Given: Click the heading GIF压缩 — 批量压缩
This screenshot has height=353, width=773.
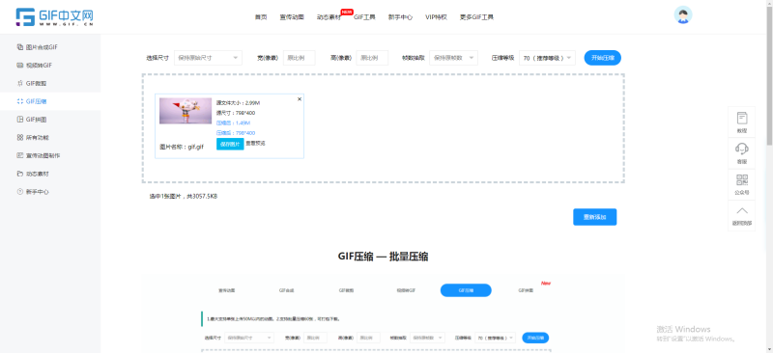Looking at the screenshot, I should pyautogui.click(x=383, y=257).
